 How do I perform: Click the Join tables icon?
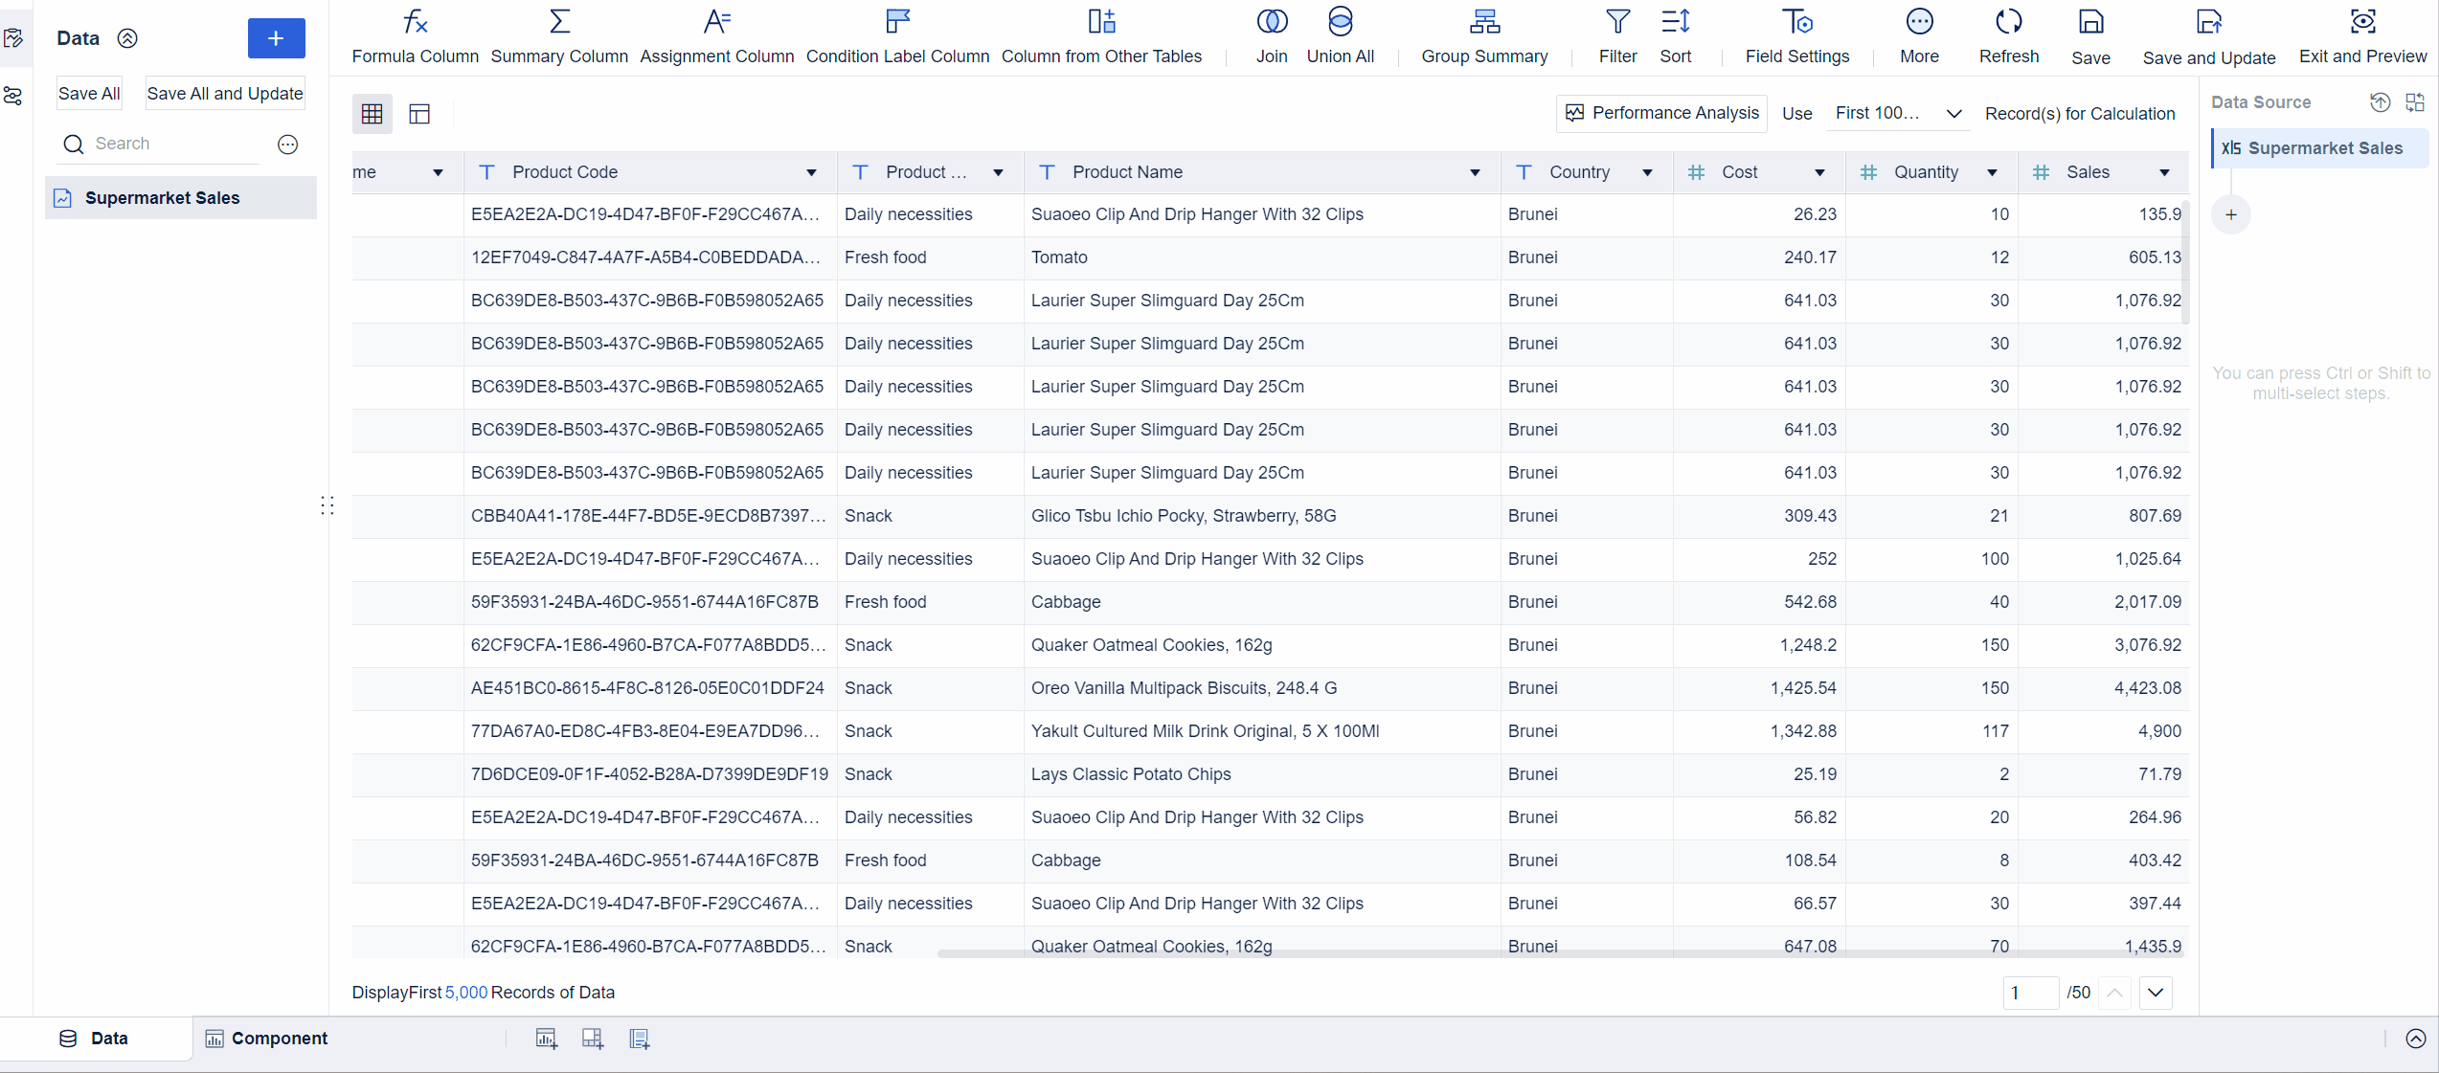pyautogui.click(x=1271, y=23)
